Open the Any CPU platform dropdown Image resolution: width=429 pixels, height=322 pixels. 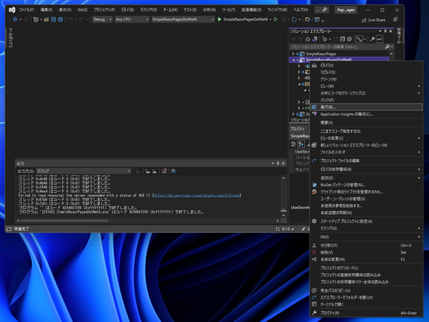[x=132, y=19]
